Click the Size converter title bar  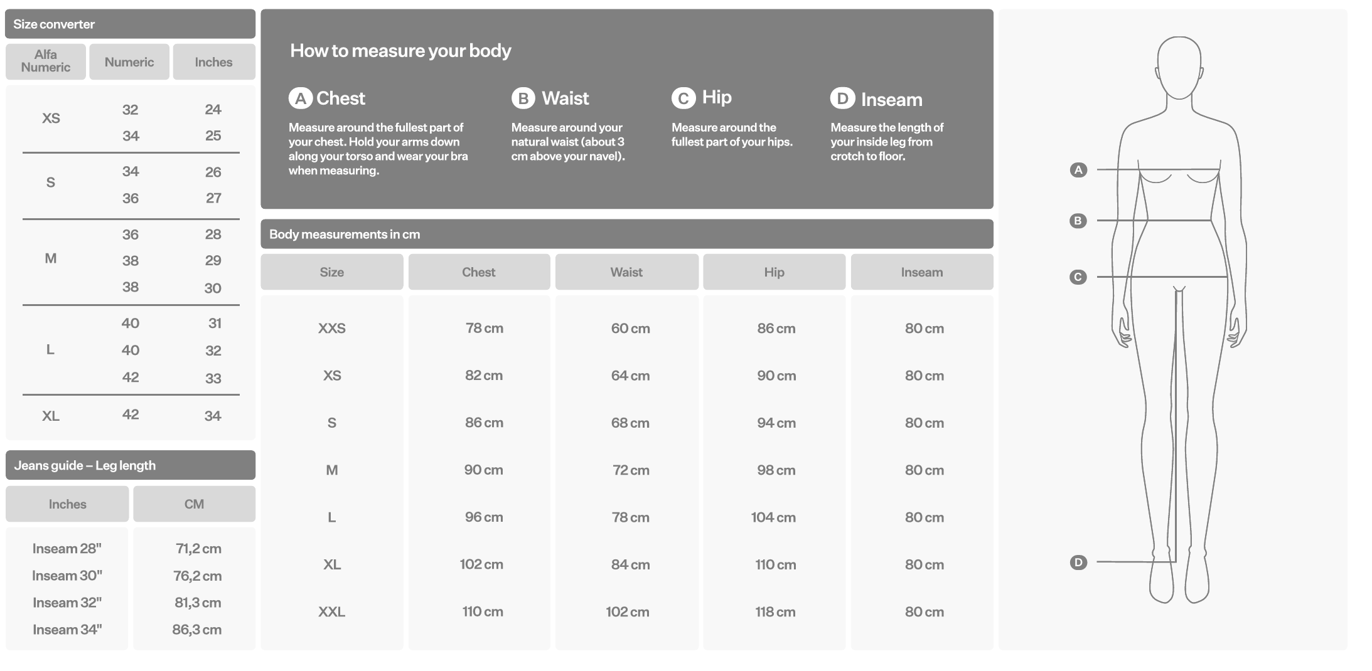click(x=130, y=24)
